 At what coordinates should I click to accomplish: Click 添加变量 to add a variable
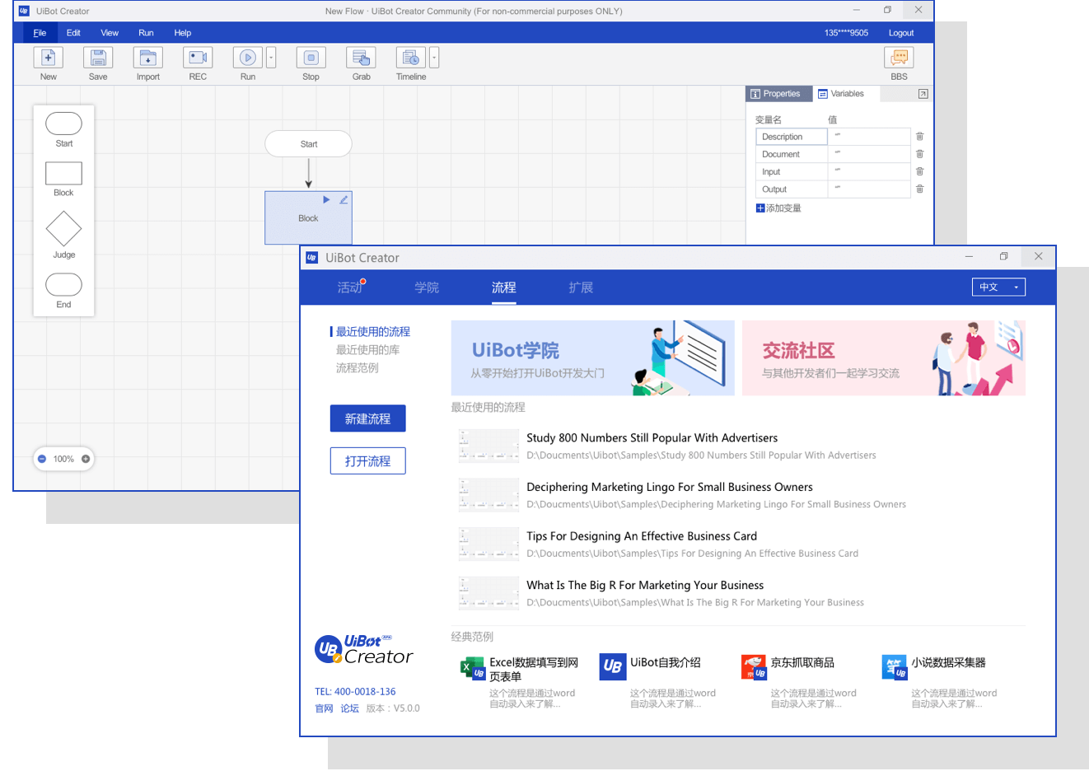(x=778, y=208)
